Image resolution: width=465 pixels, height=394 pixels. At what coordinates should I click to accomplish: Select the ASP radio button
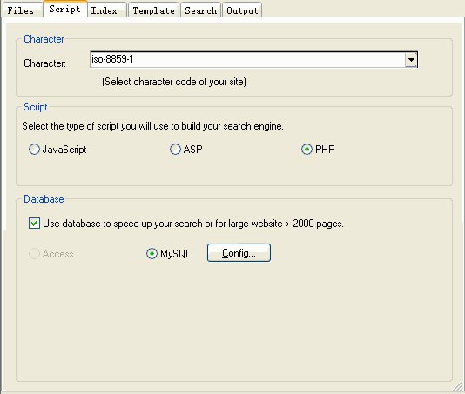(186, 150)
